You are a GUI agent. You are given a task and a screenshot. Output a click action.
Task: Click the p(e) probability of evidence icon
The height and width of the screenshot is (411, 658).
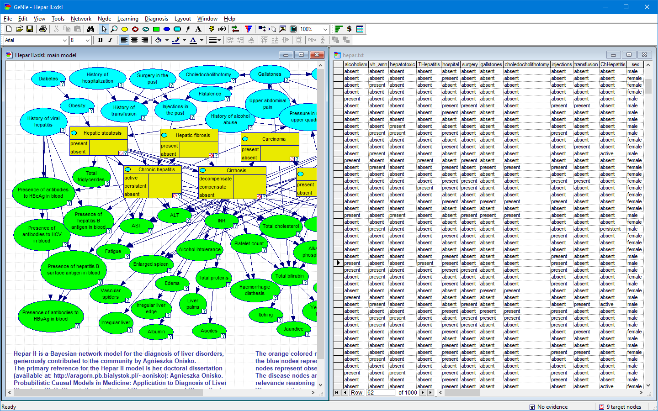coord(223,29)
